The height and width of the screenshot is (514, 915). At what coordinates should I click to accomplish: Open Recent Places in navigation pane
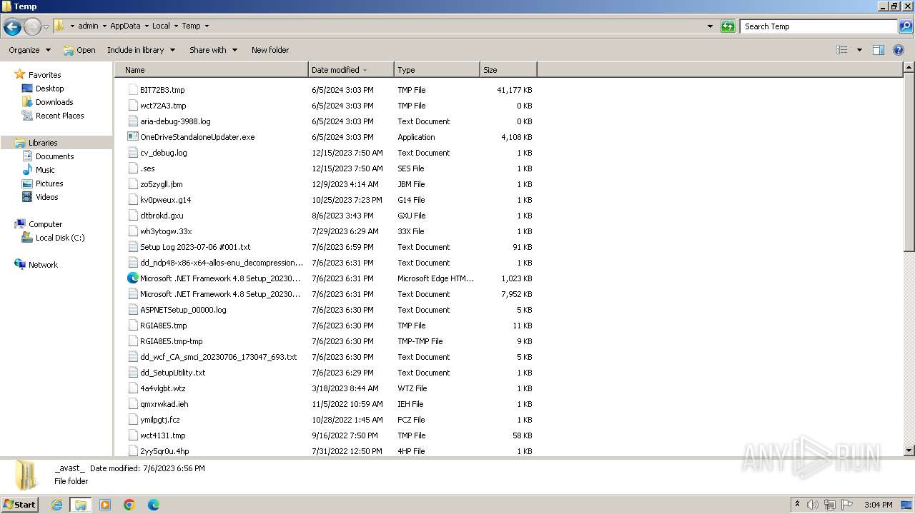59,116
